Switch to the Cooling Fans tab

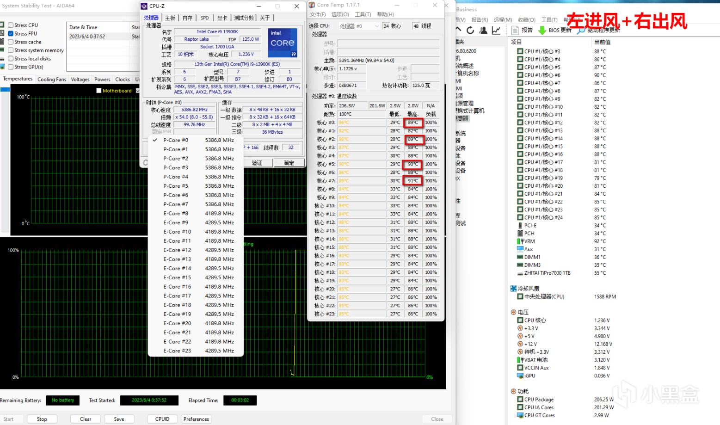point(52,80)
